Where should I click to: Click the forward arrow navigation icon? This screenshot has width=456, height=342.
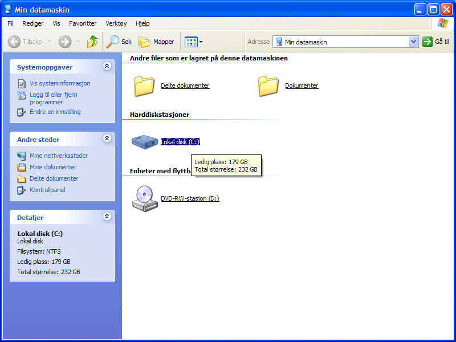coord(65,42)
